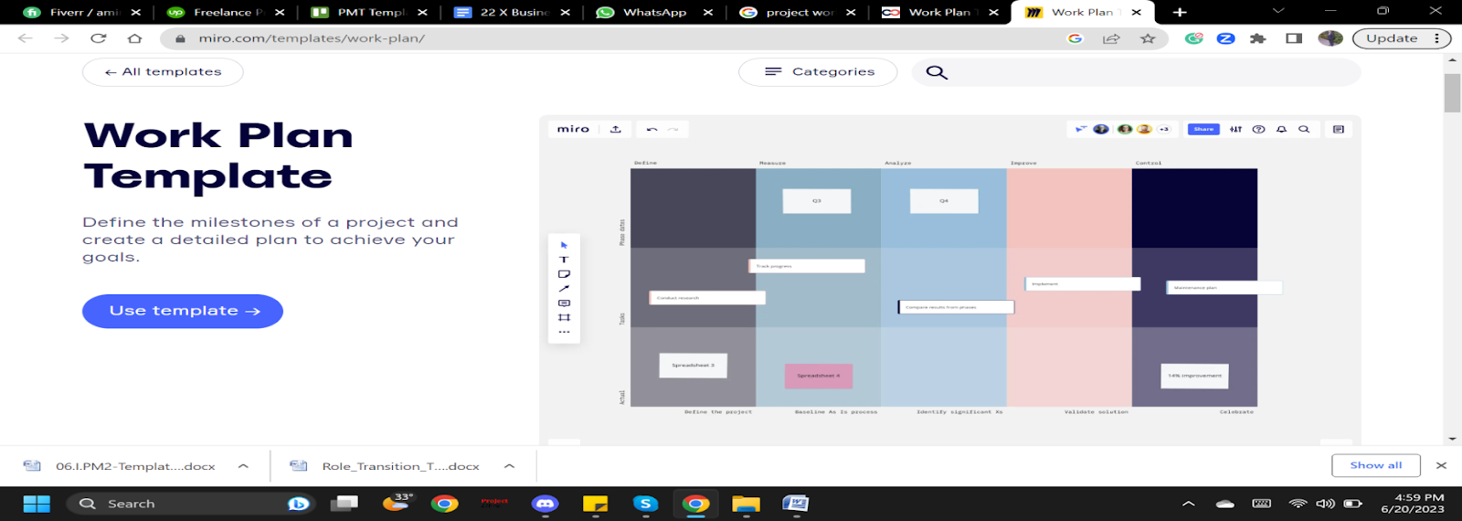This screenshot has height=521, width=1462.
Task: Click the export upload icon beside miro logo
Action: point(616,129)
